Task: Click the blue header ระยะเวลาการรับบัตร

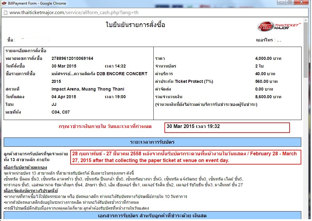Action: click(152, 142)
